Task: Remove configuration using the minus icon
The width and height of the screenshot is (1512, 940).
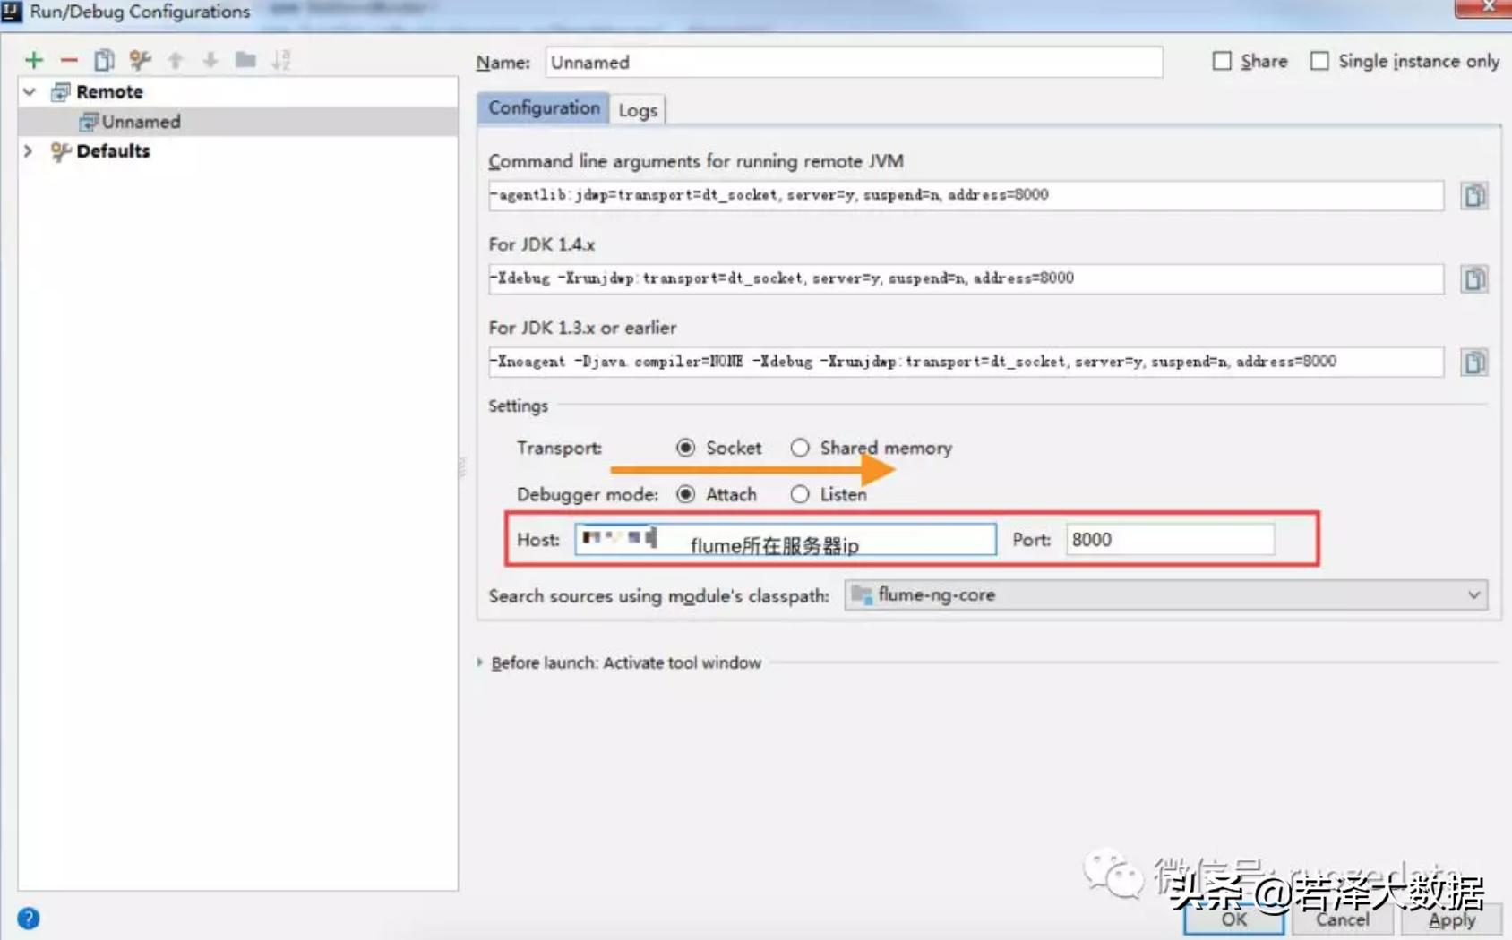Action: [x=69, y=60]
